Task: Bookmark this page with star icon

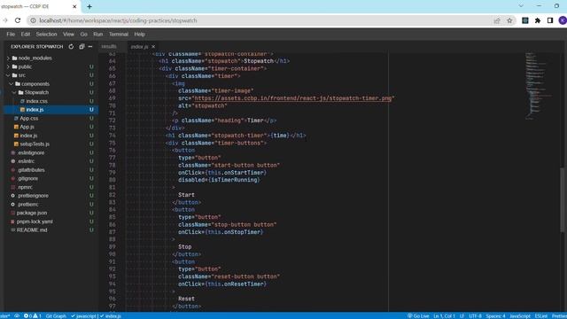Action: click(x=509, y=20)
